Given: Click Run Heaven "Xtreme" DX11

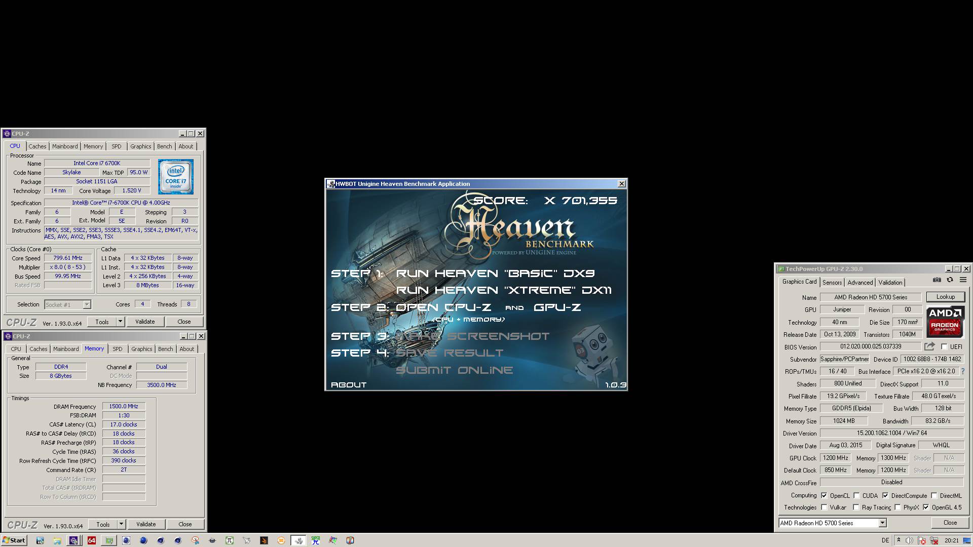Looking at the screenshot, I should pyautogui.click(x=504, y=290).
